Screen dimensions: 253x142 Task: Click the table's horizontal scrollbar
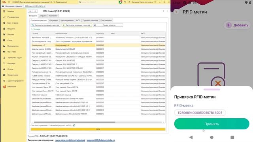click(x=75, y=122)
